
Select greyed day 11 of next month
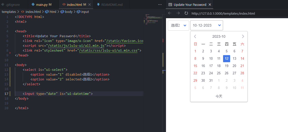pos(242,88)
